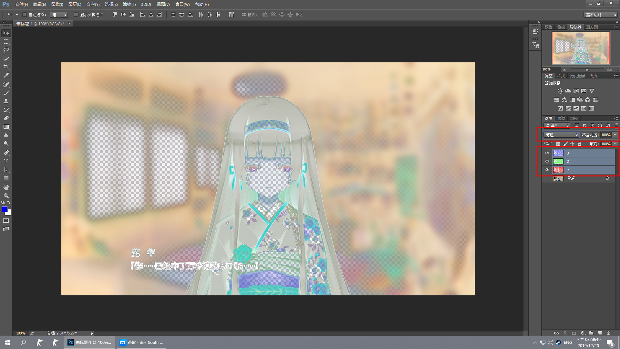This screenshot has height=349, width=620.
Task: Select the Pen tool
Action: 6,153
